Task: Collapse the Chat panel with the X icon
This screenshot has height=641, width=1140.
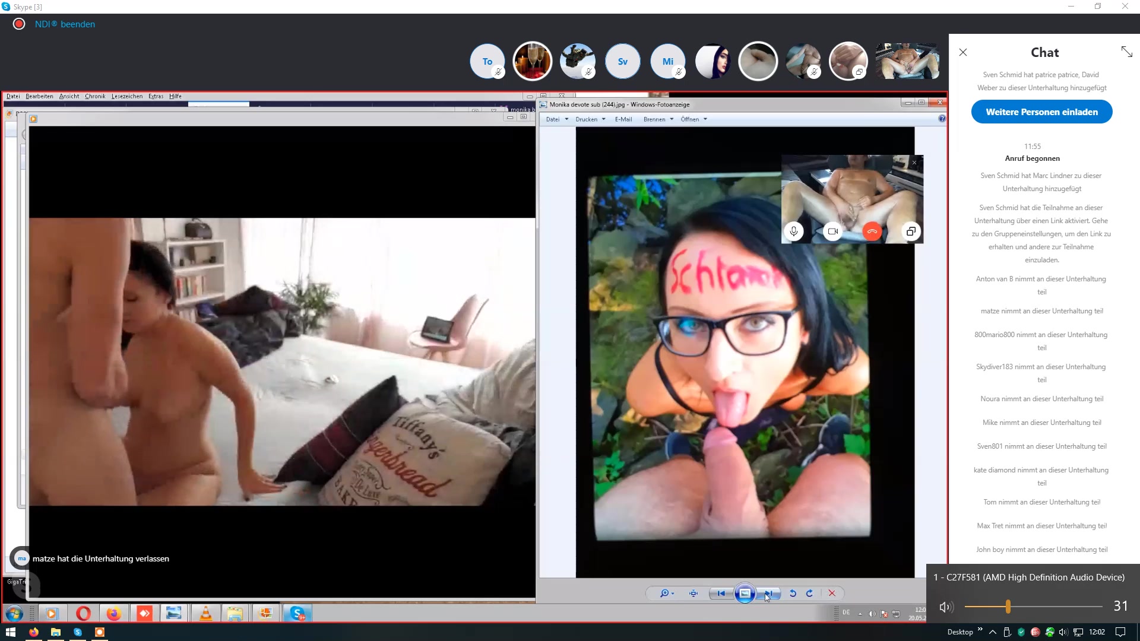Action: coord(963,52)
